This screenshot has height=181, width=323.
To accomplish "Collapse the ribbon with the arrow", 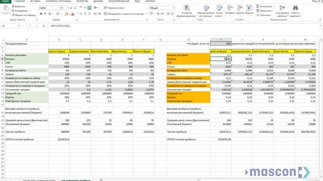I will tap(320, 20).
